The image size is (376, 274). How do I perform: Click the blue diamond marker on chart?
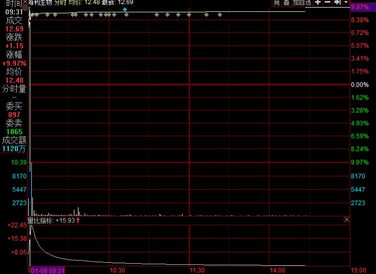[124, 10]
